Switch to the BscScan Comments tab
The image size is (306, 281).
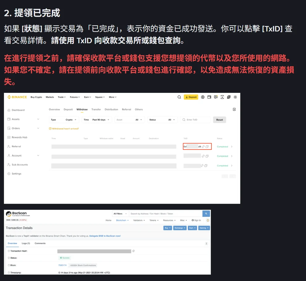pos(40,243)
